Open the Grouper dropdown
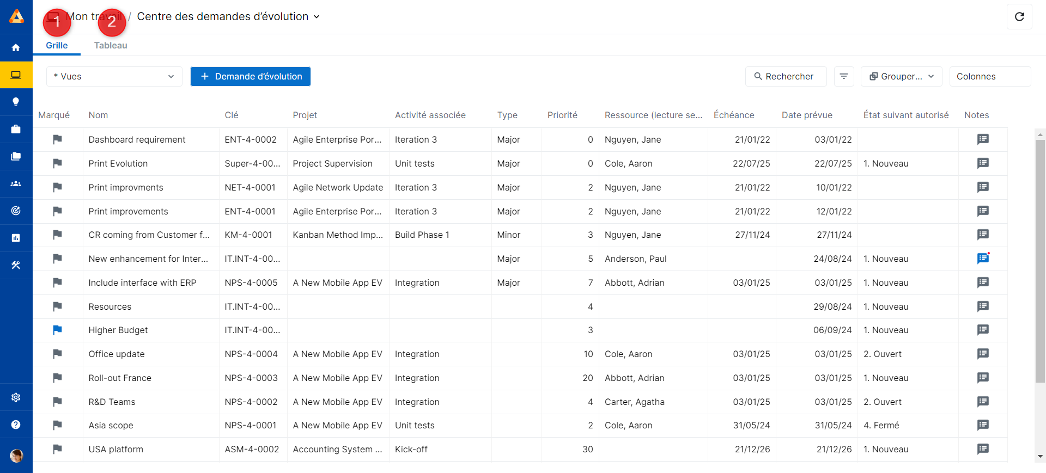 902,77
